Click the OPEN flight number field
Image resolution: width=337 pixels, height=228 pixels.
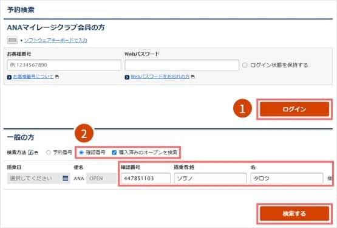coord(101,178)
